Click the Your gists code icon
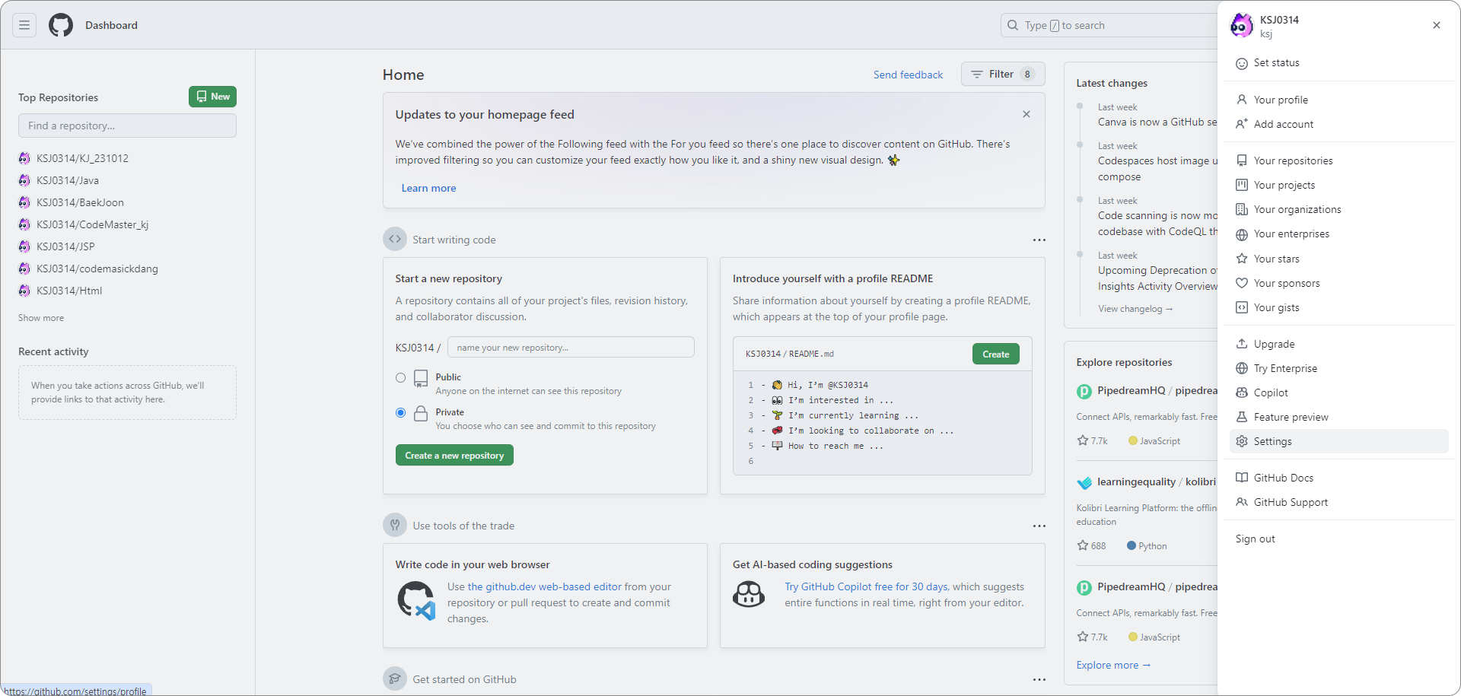Image resolution: width=1461 pixels, height=696 pixels. click(1242, 307)
